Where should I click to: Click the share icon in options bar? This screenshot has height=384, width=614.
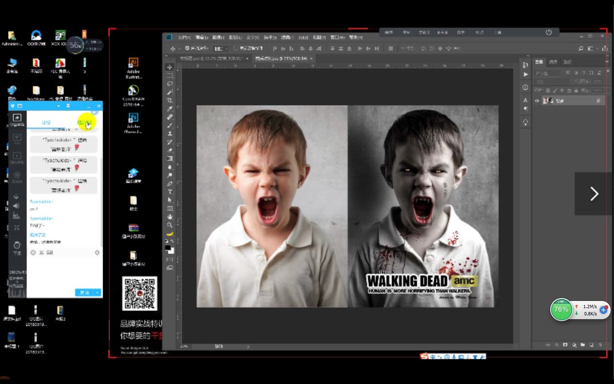604,48
